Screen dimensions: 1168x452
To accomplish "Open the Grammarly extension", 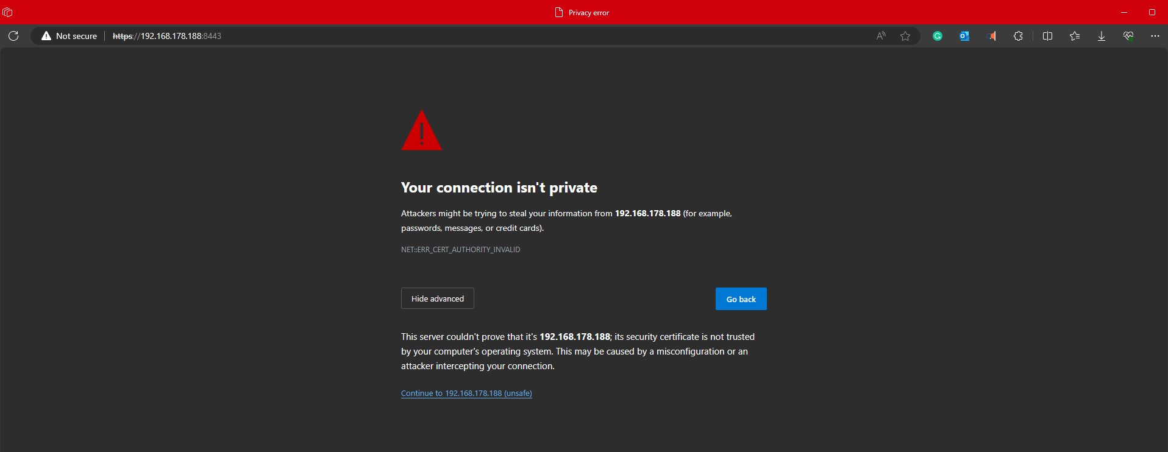I will [x=938, y=36].
